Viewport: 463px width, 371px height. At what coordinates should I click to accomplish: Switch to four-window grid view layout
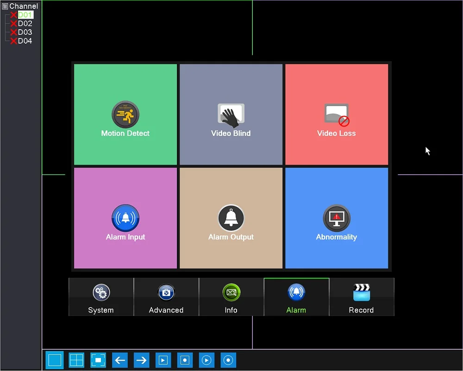(76, 360)
